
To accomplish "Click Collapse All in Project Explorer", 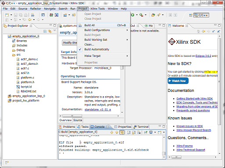I will click(x=45, y=31).
